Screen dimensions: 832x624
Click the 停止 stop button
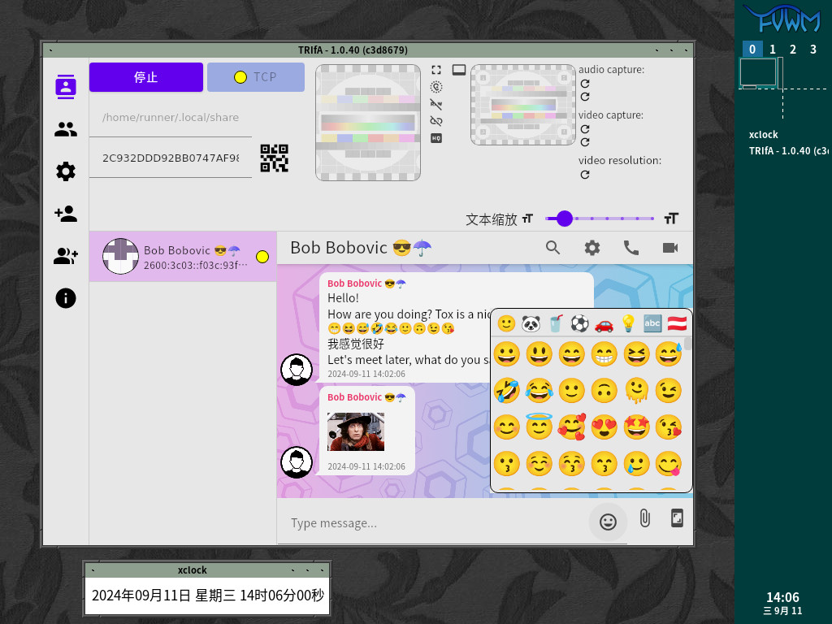point(146,77)
